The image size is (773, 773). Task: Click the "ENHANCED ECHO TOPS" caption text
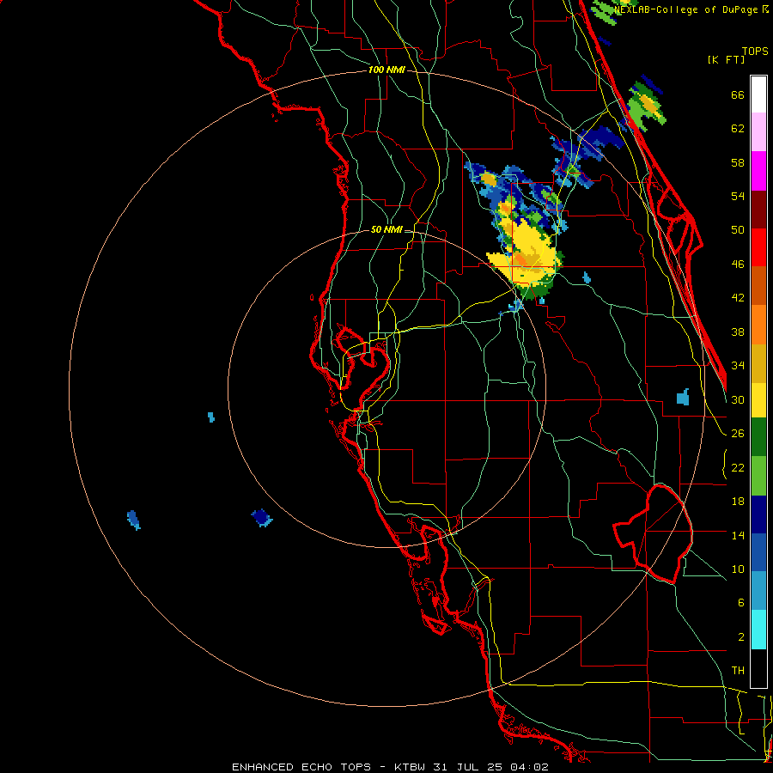click(301, 767)
